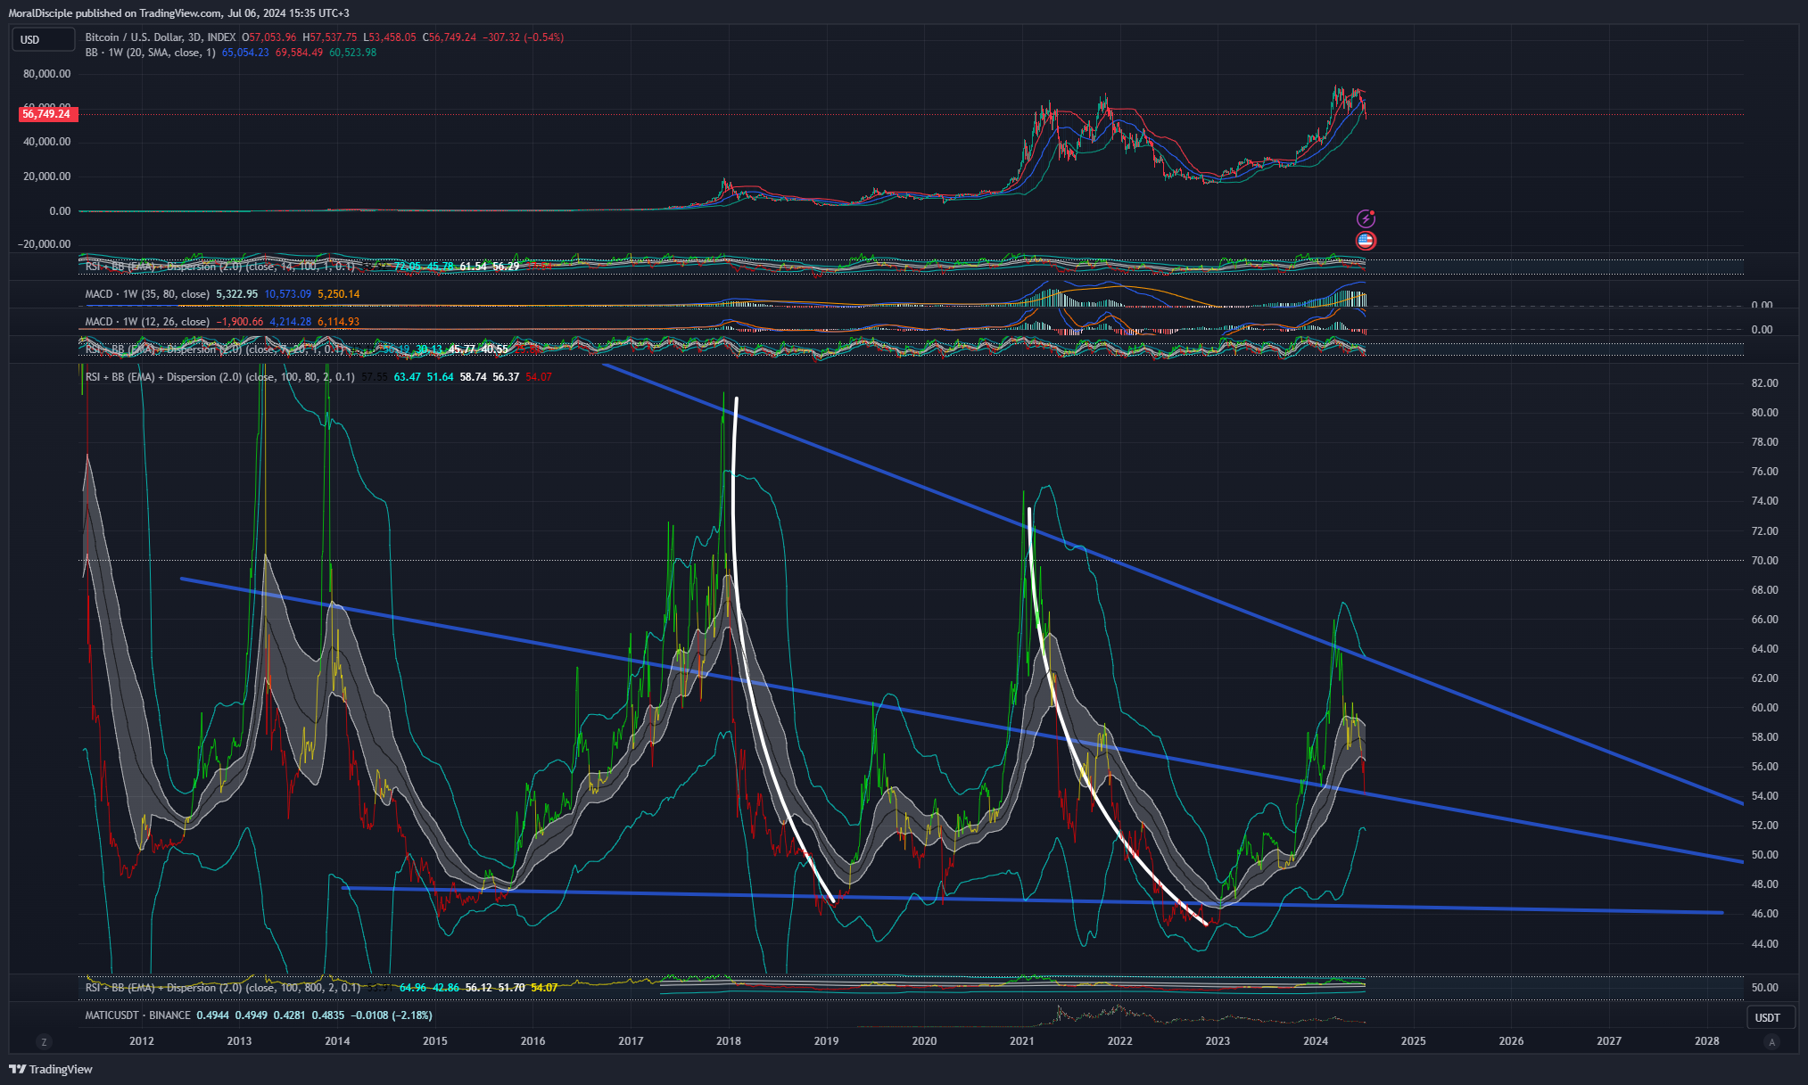Click the 2028 label on time axis
This screenshot has height=1085, width=1808.
coord(1706,1041)
